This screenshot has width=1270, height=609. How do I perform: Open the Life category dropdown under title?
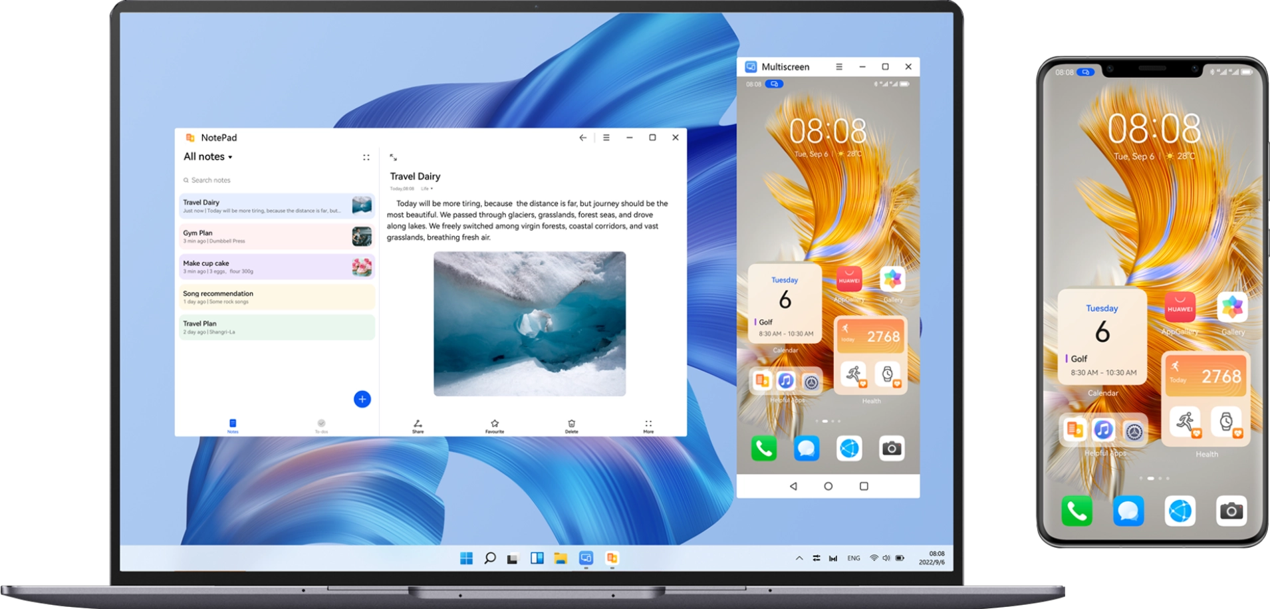pos(426,189)
